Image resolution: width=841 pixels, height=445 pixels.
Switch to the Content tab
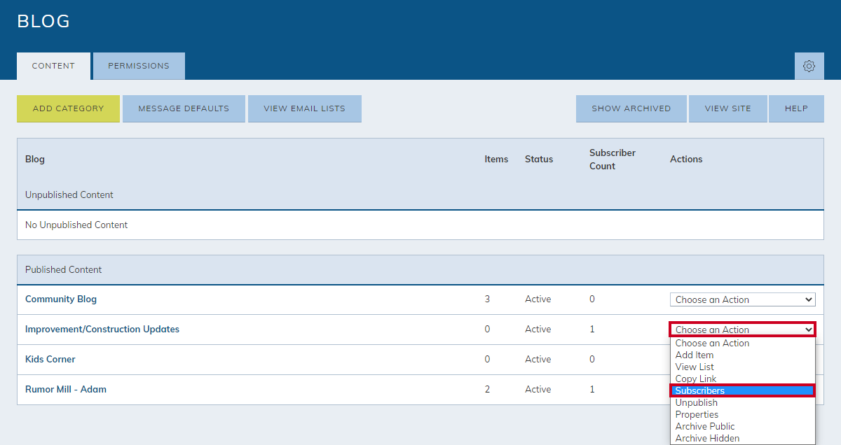[53, 66]
